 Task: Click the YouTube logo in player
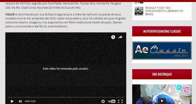112,101
